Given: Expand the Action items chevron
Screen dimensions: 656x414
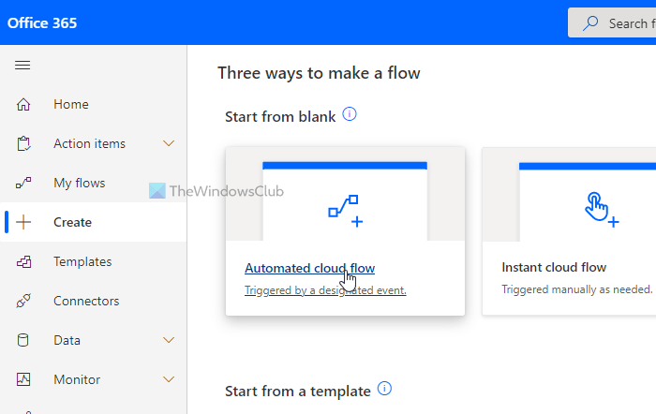Looking at the screenshot, I should coord(169,143).
